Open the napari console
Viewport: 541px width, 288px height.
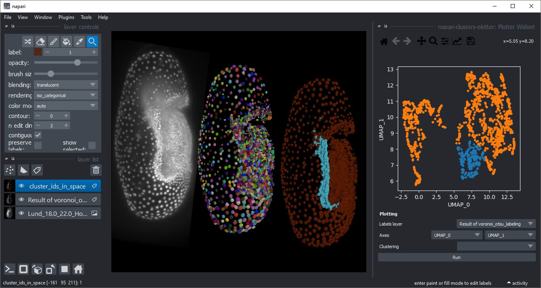10,269
